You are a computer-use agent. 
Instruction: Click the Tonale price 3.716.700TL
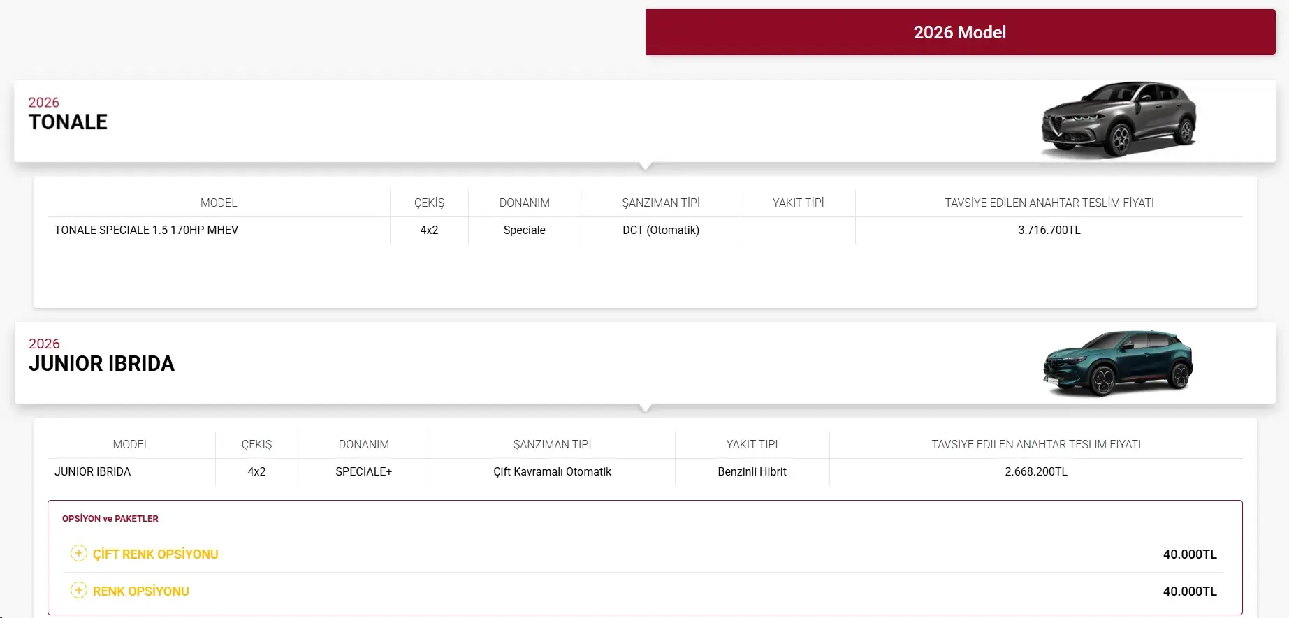pyautogui.click(x=1049, y=230)
